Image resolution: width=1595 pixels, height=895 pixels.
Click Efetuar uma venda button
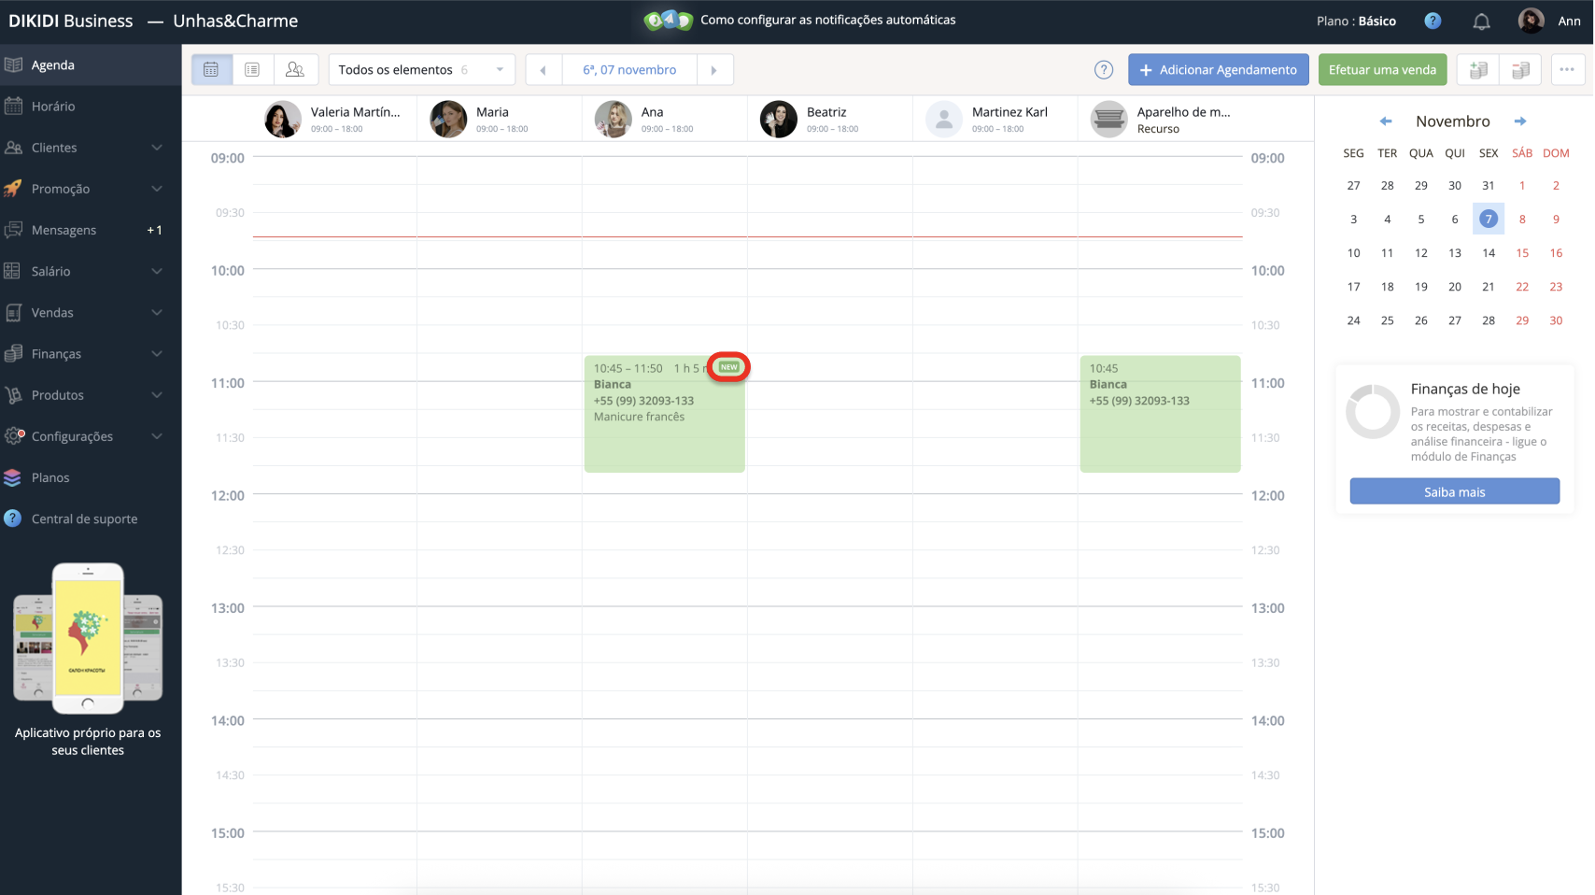pos(1382,70)
